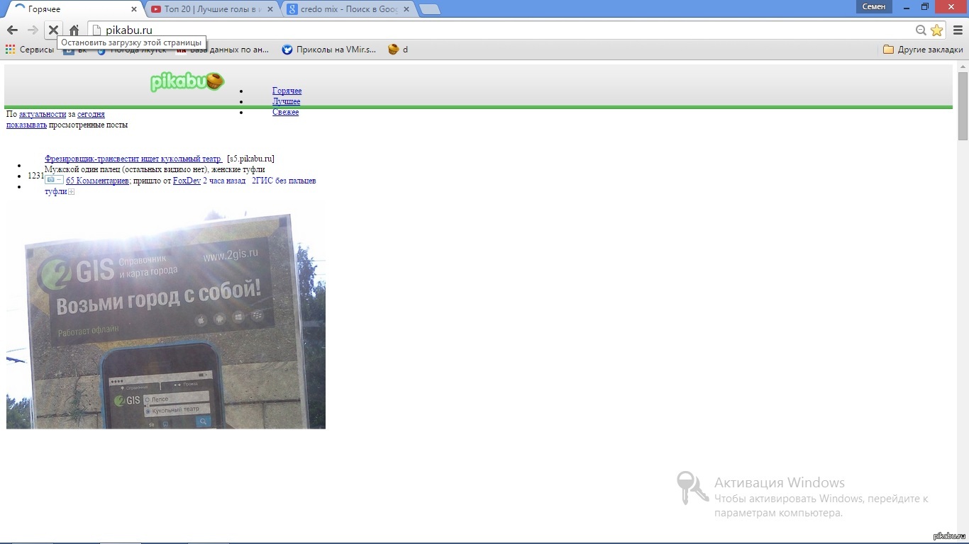Click the page vertical scrollbar thumb
Viewport: 969px width, 544px height.
pos(963,106)
